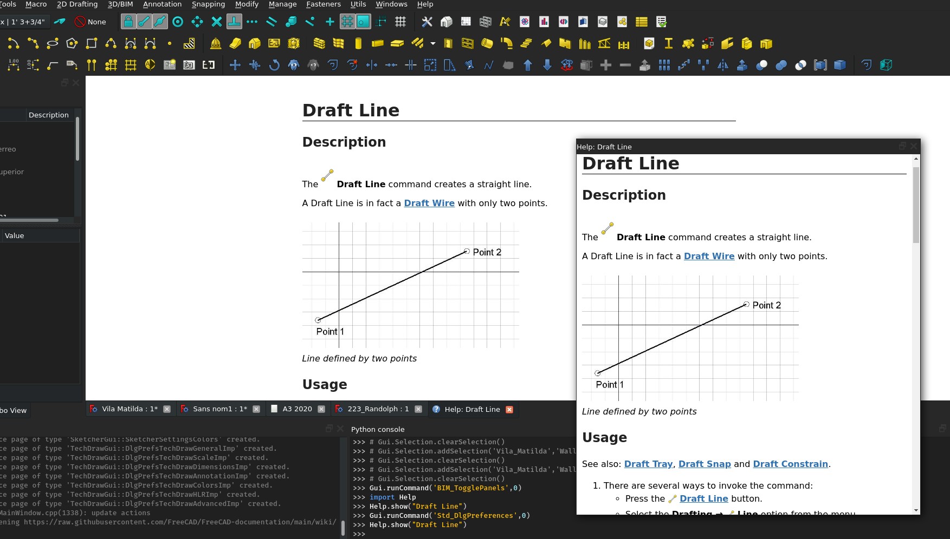Click the Rotate tool icon
Screen dimensions: 950x539
(x=274, y=65)
